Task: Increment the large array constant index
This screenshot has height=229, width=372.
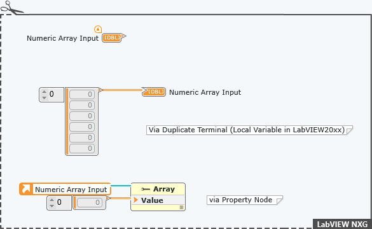Action: 44,92
